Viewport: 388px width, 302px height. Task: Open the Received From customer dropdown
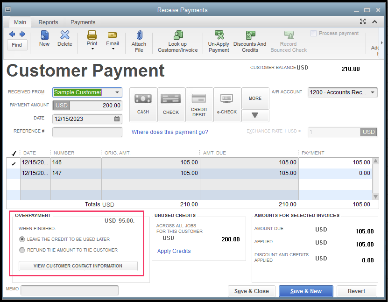pos(117,92)
